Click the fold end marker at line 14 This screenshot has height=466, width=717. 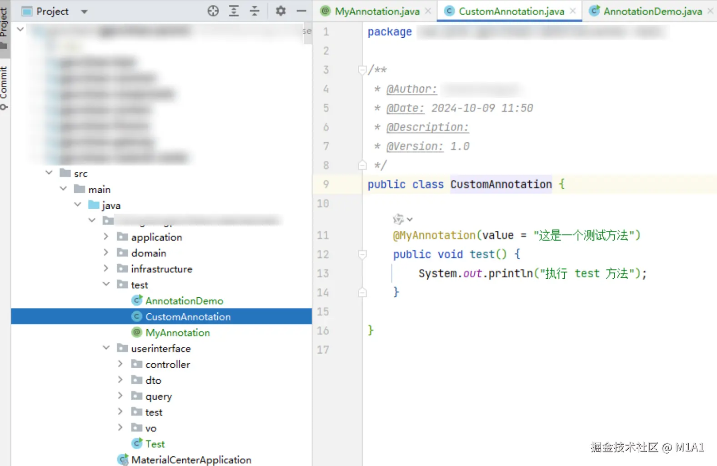(x=362, y=292)
